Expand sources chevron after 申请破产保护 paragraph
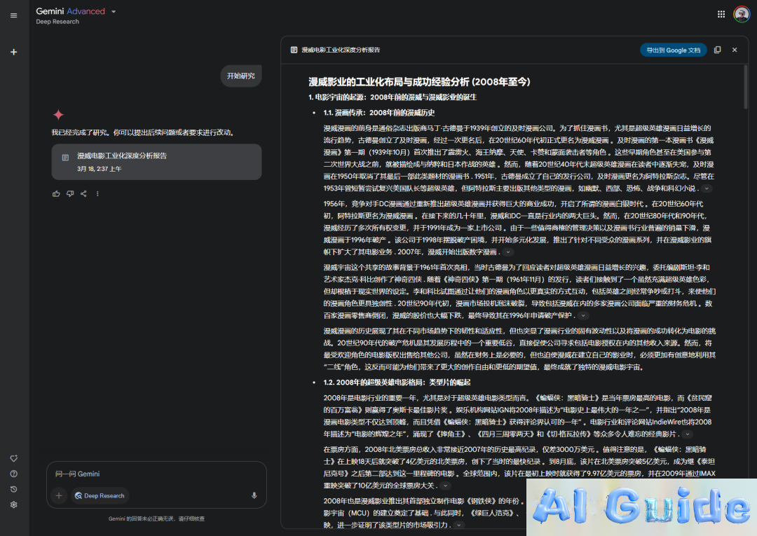757x536 pixels. [x=583, y=315]
